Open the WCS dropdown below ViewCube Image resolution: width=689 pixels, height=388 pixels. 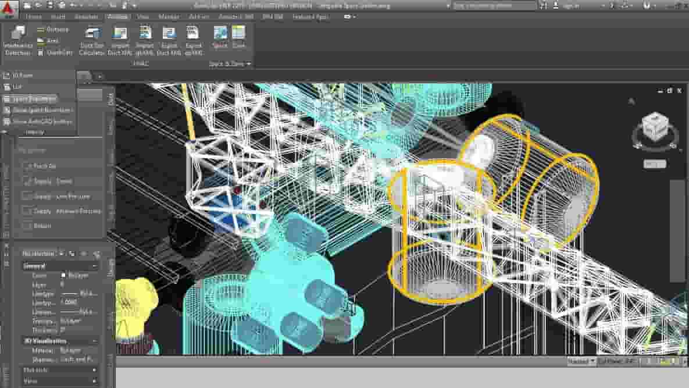pyautogui.click(x=655, y=165)
